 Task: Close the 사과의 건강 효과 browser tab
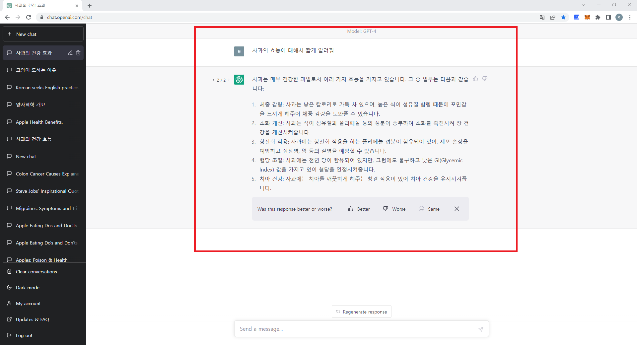tap(77, 6)
